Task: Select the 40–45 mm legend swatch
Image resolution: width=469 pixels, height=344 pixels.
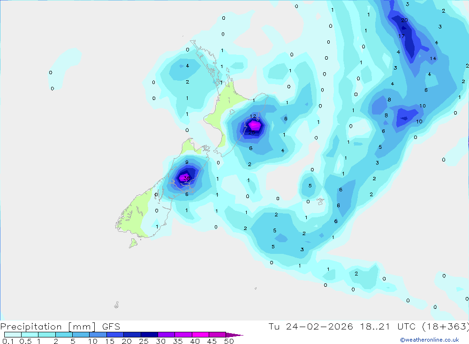Action: point(200,335)
